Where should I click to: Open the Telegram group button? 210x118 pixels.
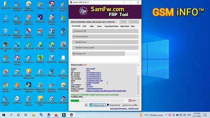point(97,105)
